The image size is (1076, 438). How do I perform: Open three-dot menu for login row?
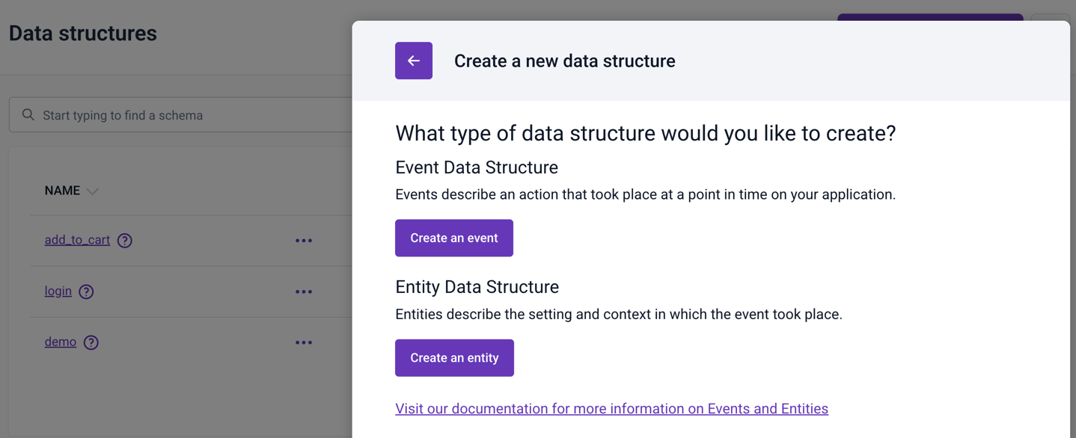[304, 292]
